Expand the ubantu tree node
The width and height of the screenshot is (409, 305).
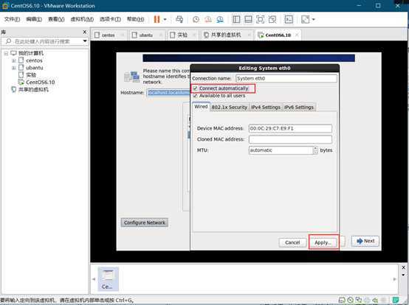[13, 68]
